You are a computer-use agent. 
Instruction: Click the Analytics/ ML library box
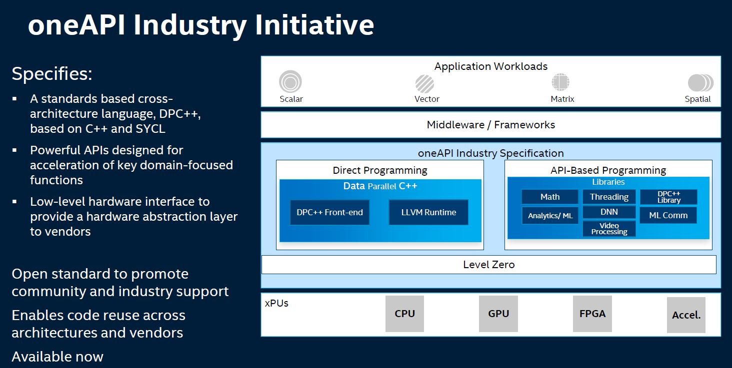coord(549,216)
